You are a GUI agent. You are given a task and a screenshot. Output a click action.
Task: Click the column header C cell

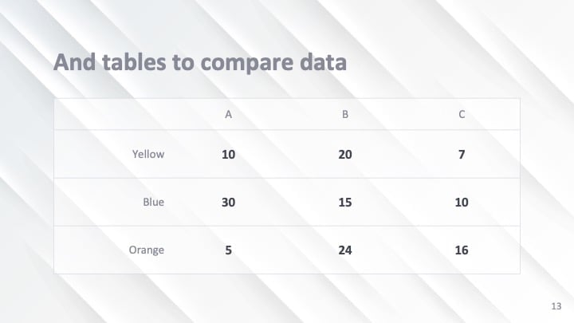(462, 115)
